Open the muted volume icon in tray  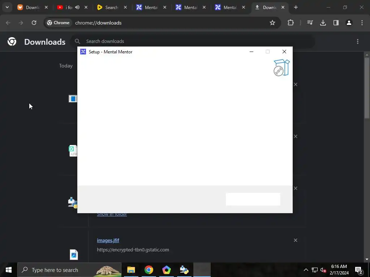323,270
